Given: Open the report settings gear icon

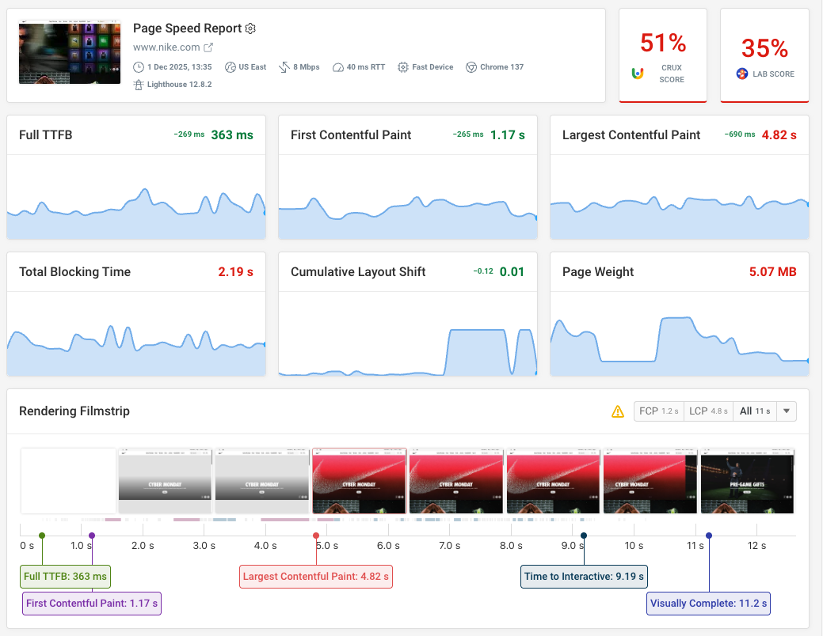Looking at the screenshot, I should click(250, 28).
